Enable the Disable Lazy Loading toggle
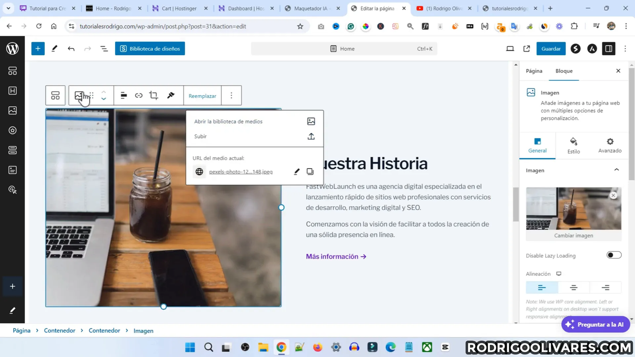 coord(614,255)
